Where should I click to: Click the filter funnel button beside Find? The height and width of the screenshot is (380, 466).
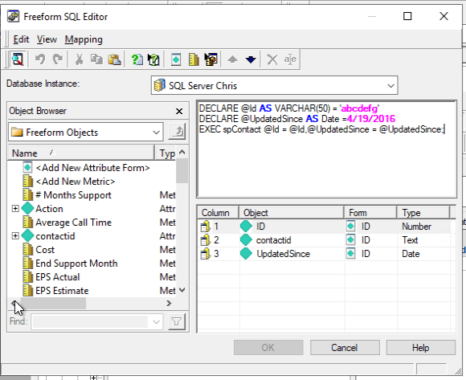point(177,321)
